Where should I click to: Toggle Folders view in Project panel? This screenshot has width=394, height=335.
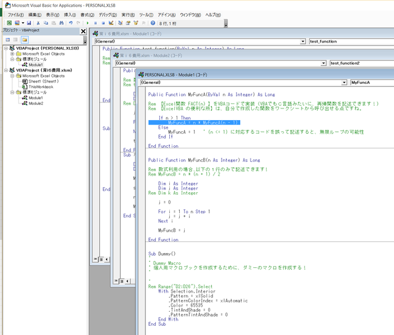tap(25, 39)
